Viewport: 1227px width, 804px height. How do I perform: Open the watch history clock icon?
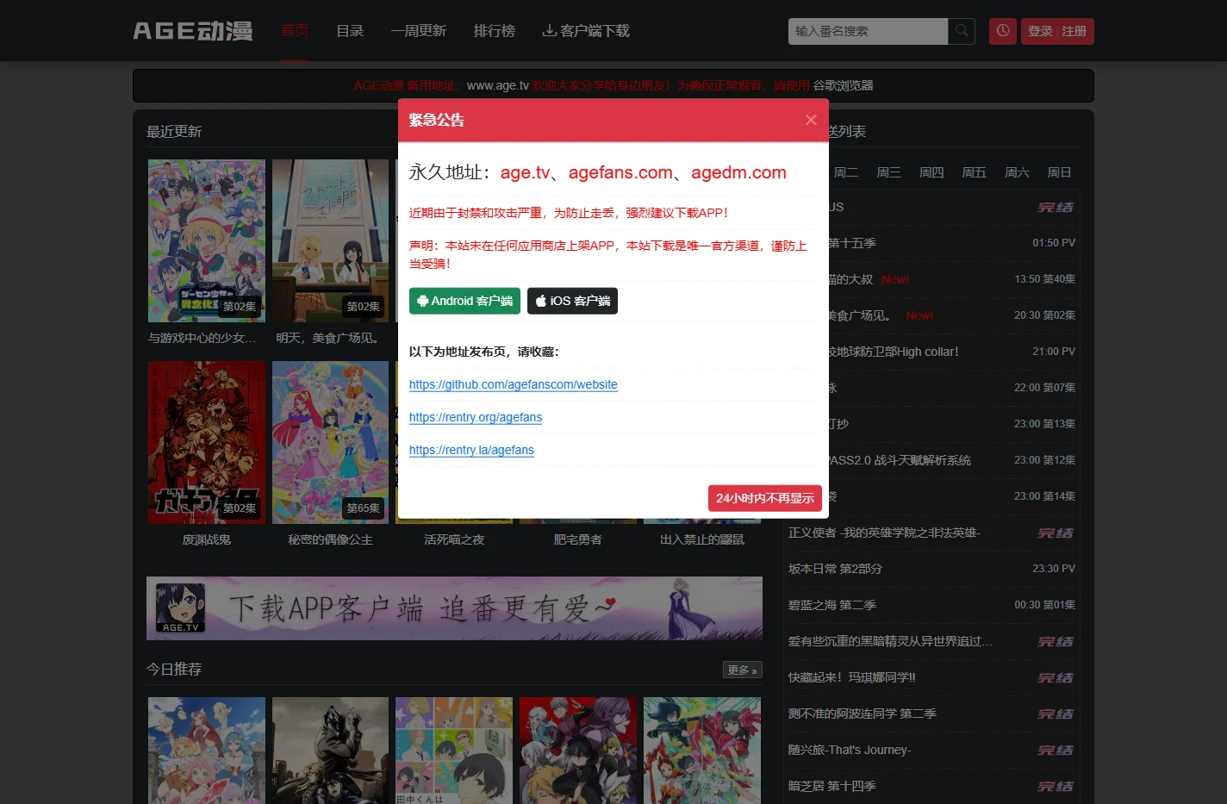tap(1003, 31)
